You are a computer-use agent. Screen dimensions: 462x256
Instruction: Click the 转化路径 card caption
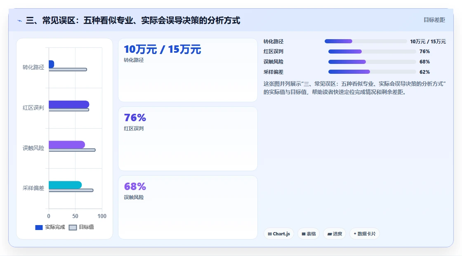coord(134,60)
